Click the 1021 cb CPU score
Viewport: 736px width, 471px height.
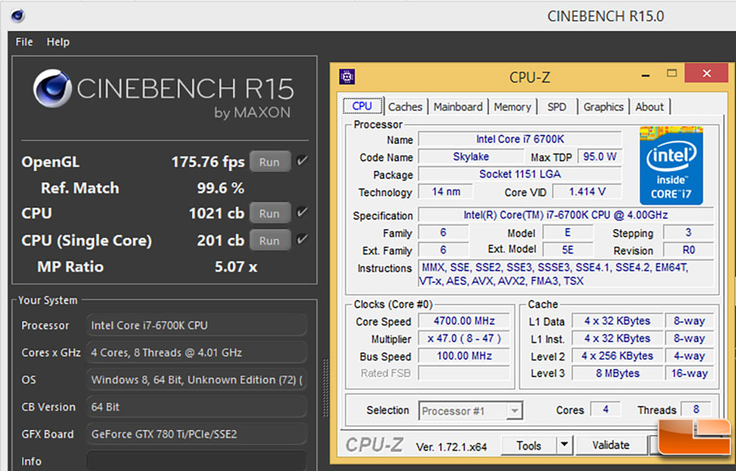[217, 213]
